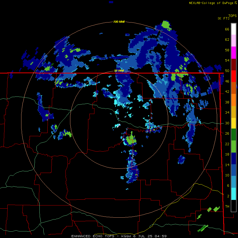
Task: Pick the cyan swatch near the 2 label
Action: 234,194
